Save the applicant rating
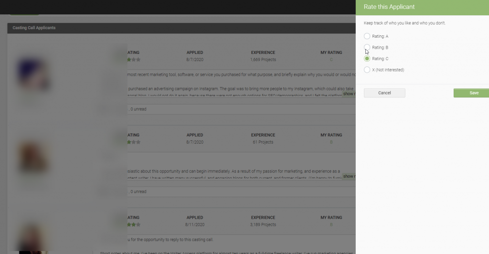The width and height of the screenshot is (489, 254). [x=471, y=93]
